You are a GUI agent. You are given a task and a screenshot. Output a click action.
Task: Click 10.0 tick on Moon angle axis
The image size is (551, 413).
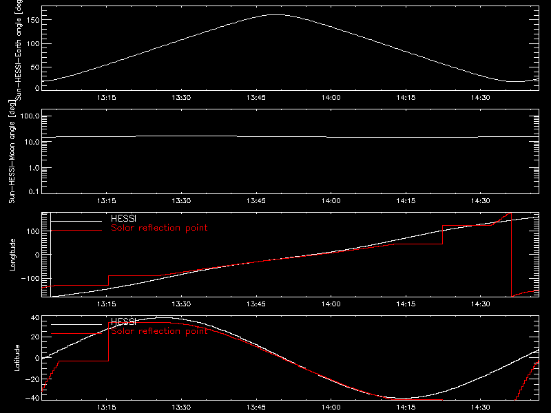pyautogui.click(x=32, y=142)
